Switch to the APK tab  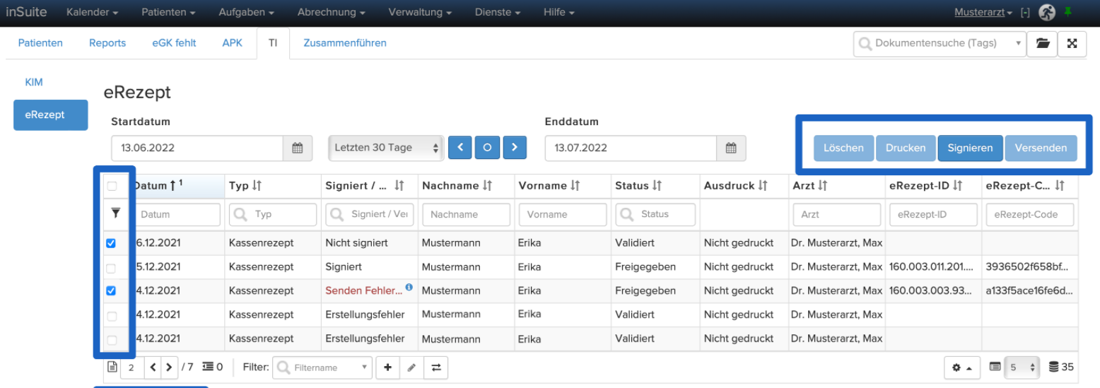(x=232, y=43)
